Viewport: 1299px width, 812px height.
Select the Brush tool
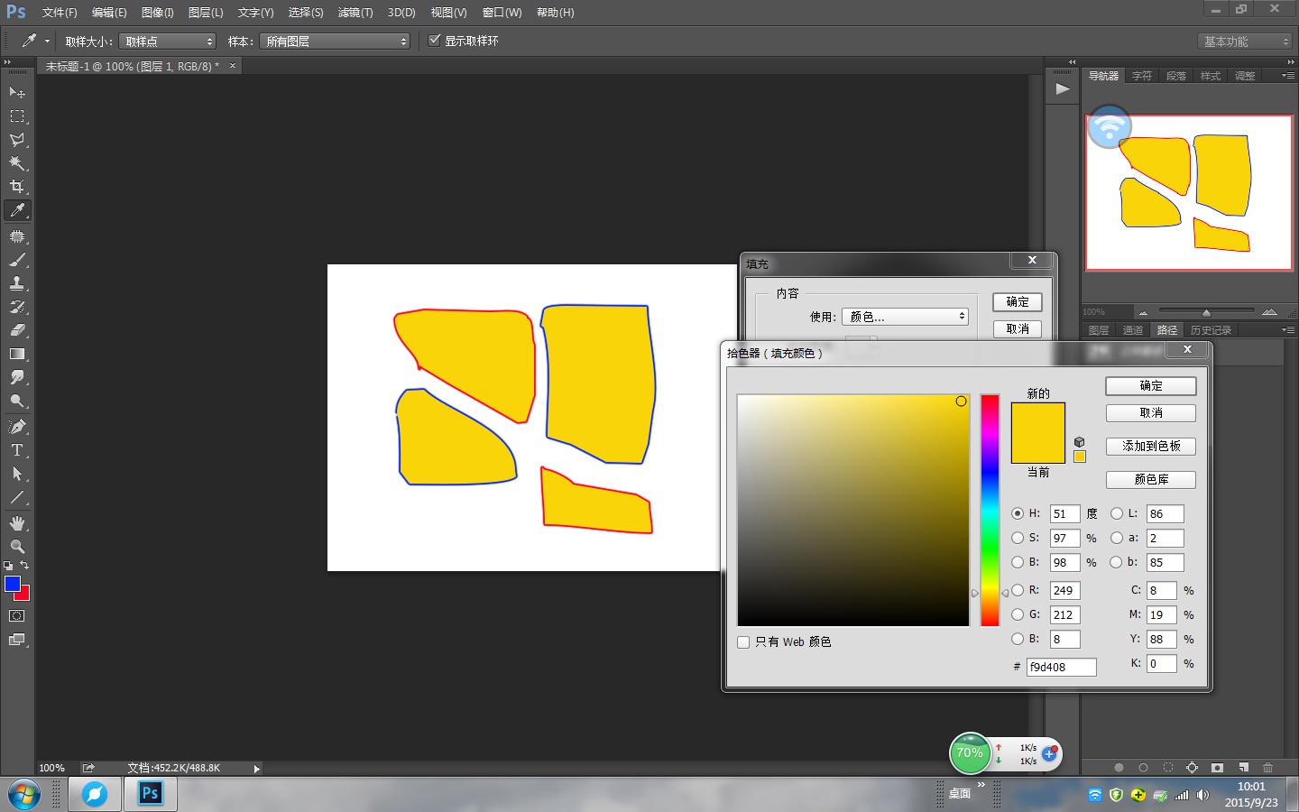[x=17, y=260]
